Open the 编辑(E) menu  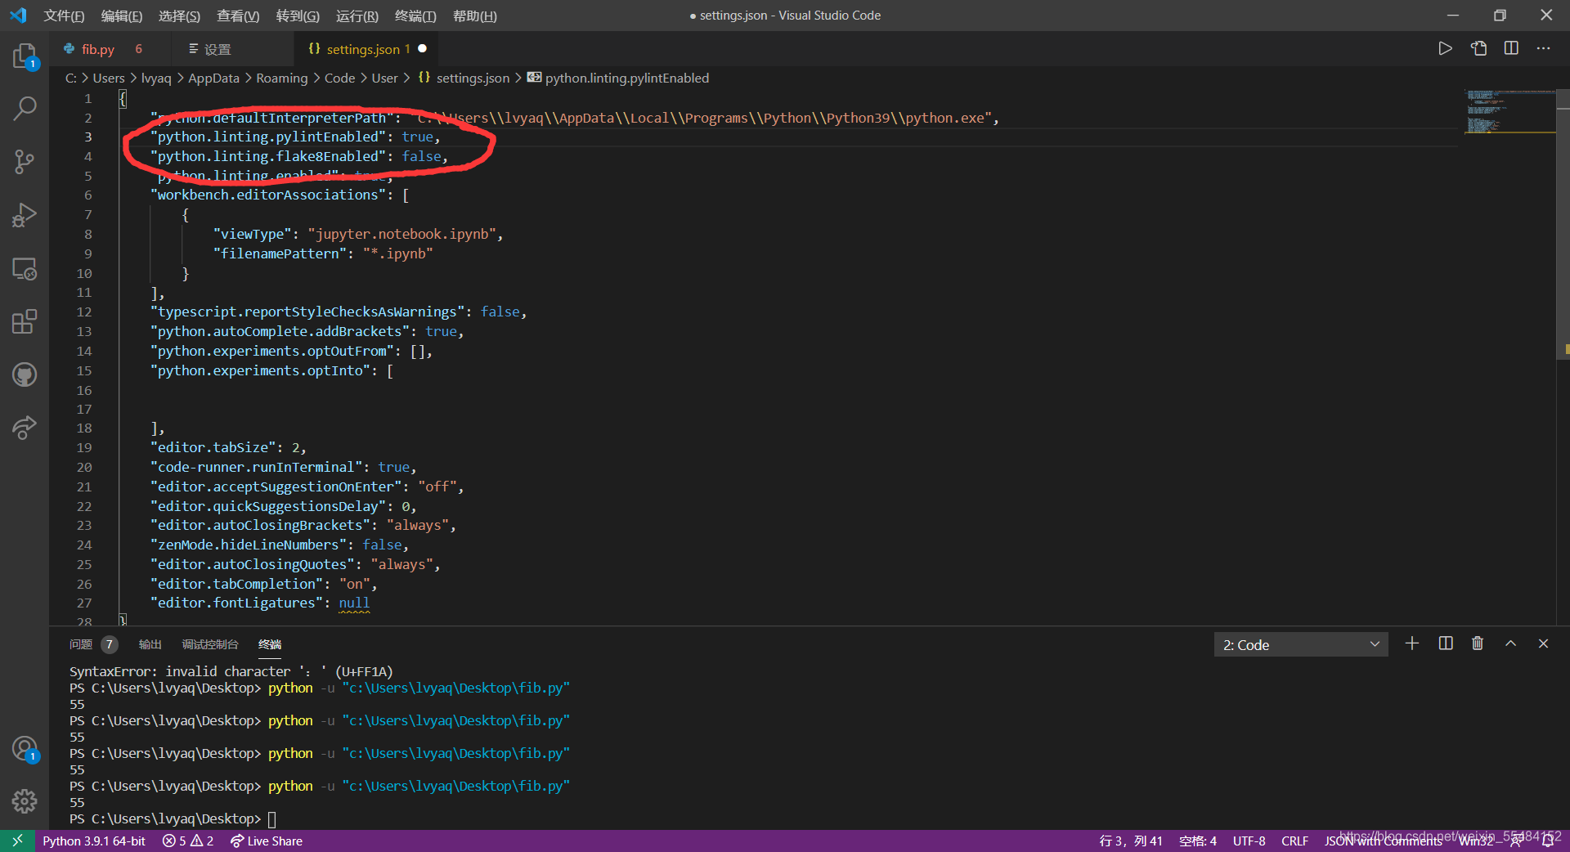point(122,16)
